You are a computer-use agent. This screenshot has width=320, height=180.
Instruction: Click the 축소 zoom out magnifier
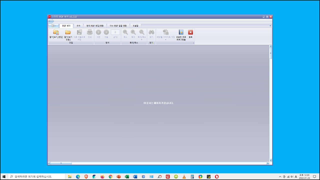(125, 32)
